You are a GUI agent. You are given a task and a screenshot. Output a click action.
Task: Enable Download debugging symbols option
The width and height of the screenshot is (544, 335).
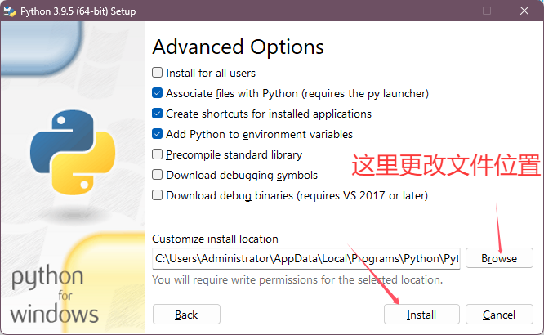click(158, 175)
